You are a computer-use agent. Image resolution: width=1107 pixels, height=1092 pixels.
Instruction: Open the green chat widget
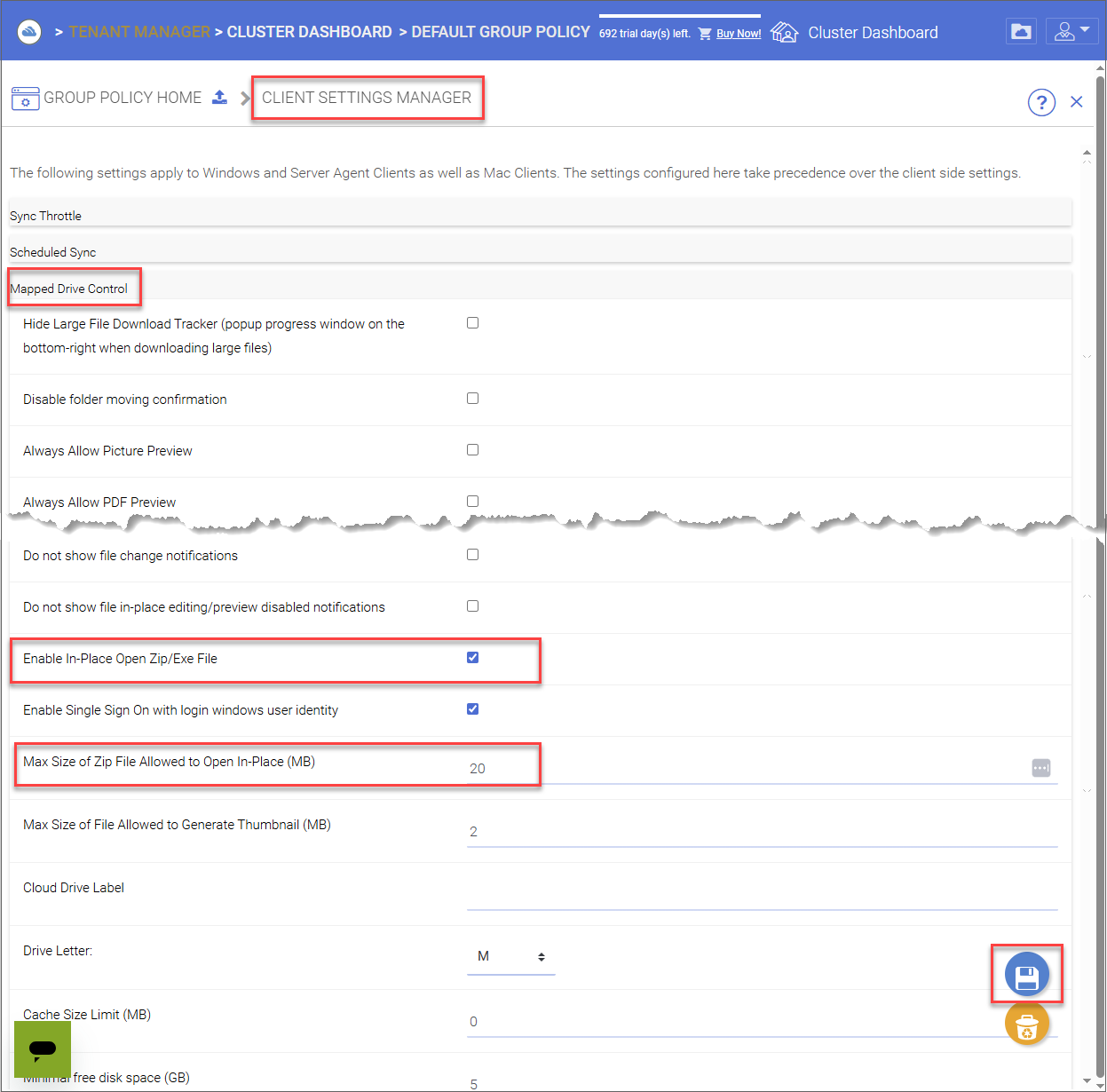coord(43,1049)
